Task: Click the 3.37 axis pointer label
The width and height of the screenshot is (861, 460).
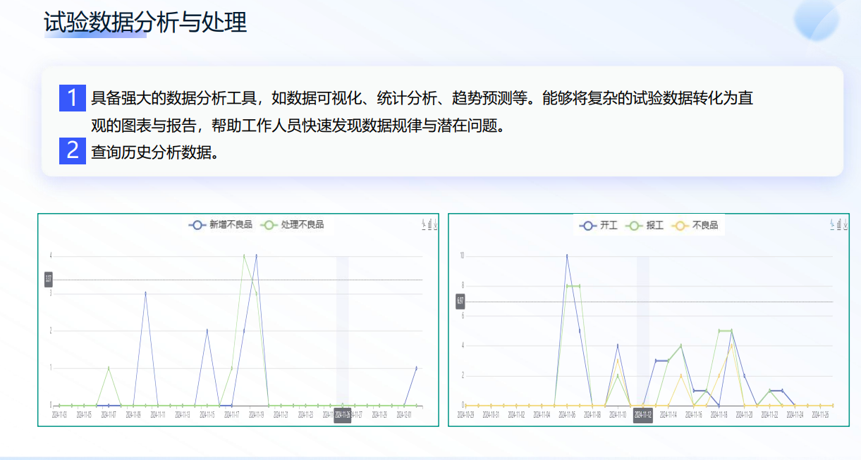Action: coord(48,279)
